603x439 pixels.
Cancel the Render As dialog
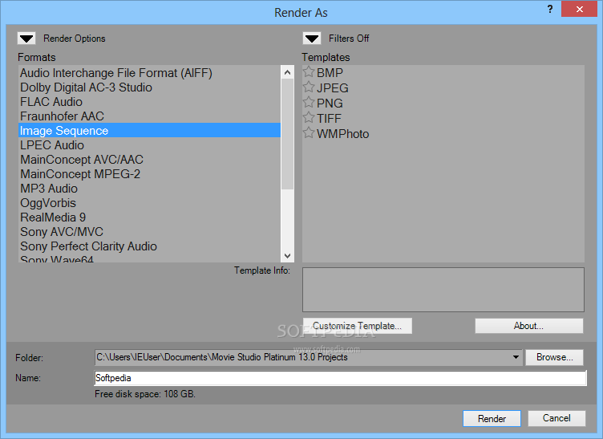pos(556,418)
